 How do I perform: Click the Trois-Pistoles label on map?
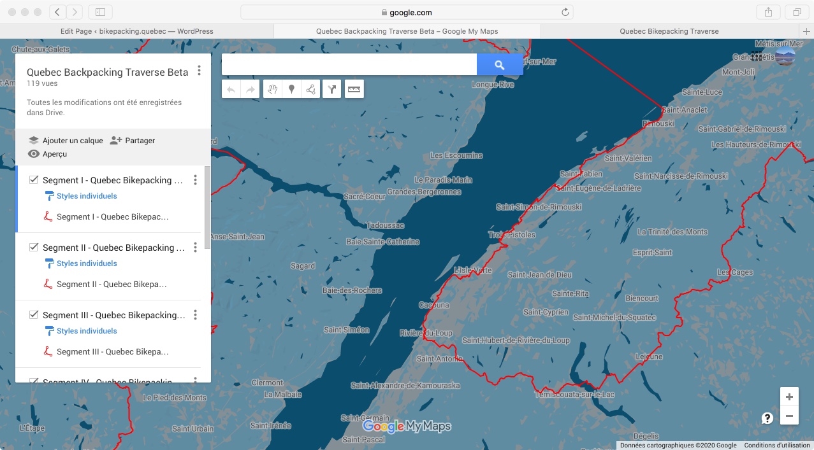(x=512, y=235)
